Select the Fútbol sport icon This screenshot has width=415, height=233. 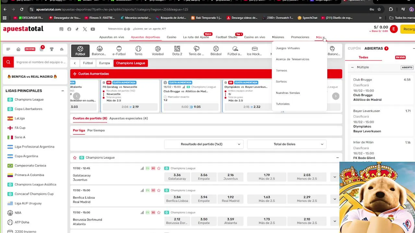[80, 51]
